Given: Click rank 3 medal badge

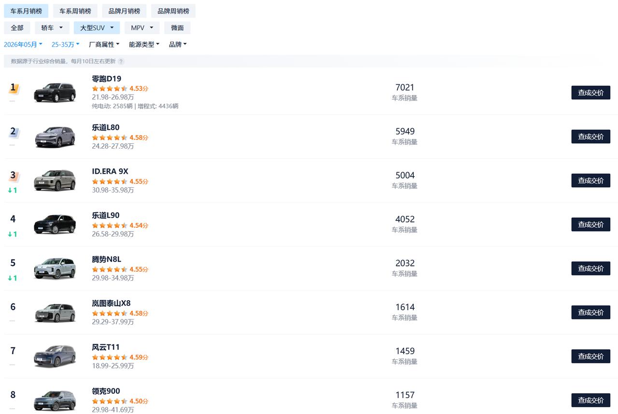Looking at the screenshot, I should pos(14,176).
